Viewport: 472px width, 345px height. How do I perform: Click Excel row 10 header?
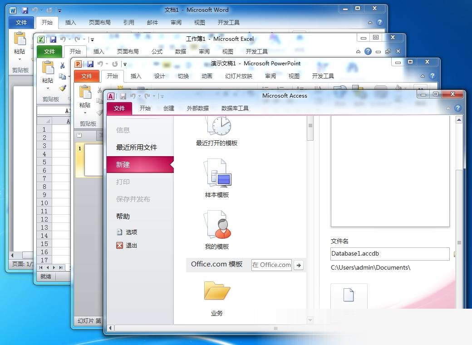tap(44, 203)
